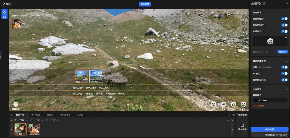Open the three-dot menu of the 默认二级A sub-tab

[27, 120]
